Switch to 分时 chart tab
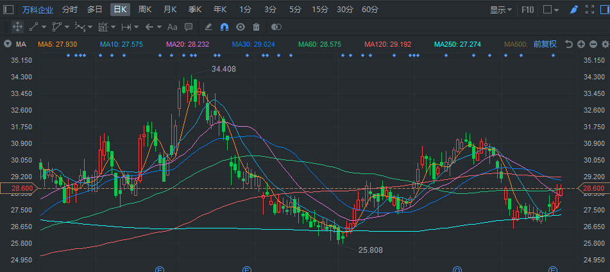This screenshot has width=610, height=272. pos(70,10)
